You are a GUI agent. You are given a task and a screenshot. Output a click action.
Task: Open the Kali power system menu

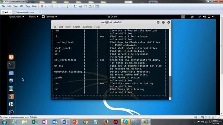(210, 17)
